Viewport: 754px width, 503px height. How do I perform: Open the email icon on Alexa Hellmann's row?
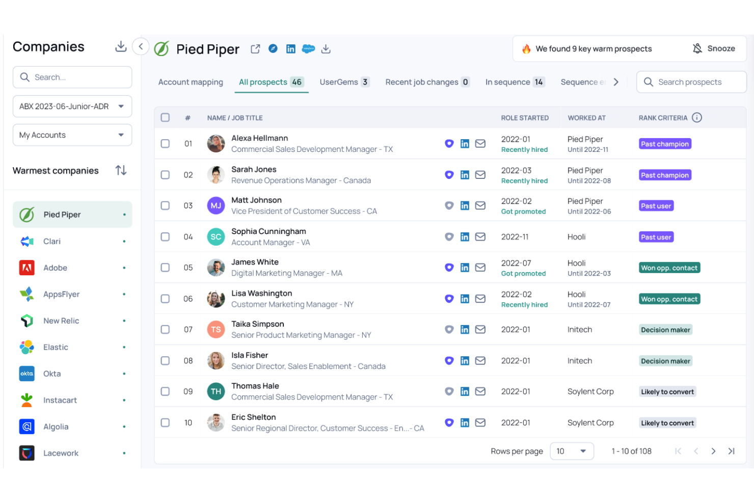[x=480, y=144]
